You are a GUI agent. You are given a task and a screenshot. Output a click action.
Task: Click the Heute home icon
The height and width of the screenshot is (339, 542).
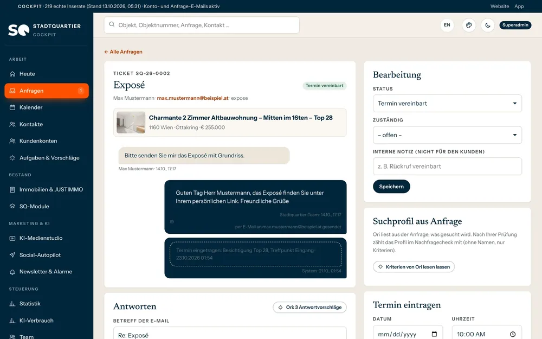coord(12,74)
